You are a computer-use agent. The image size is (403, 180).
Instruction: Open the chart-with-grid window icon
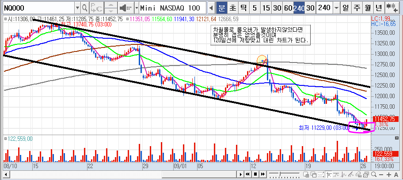coord(306,175)
